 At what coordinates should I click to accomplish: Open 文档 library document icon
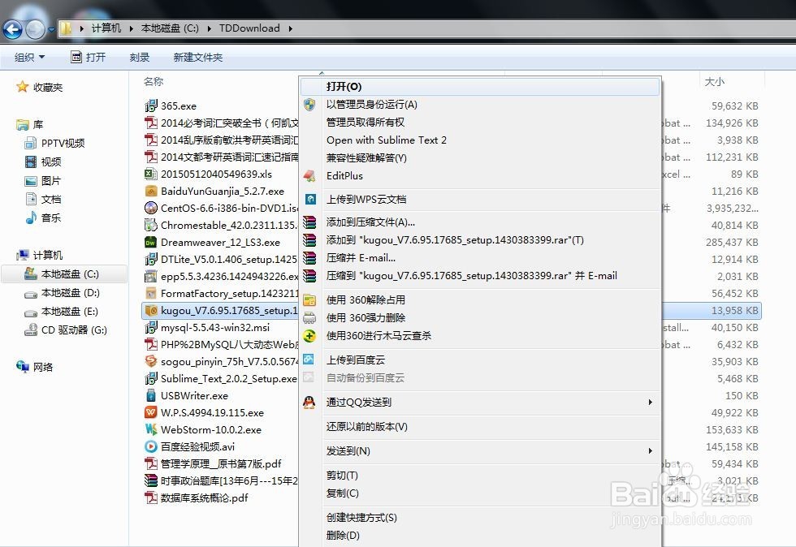pos(31,199)
